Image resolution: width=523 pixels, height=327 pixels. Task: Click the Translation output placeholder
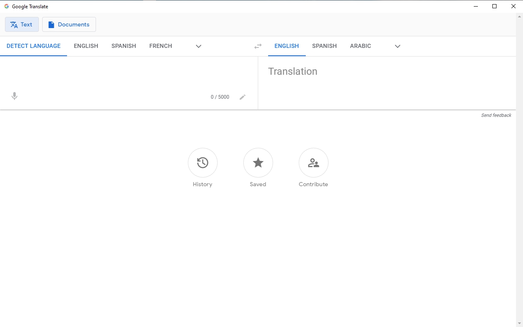click(293, 71)
